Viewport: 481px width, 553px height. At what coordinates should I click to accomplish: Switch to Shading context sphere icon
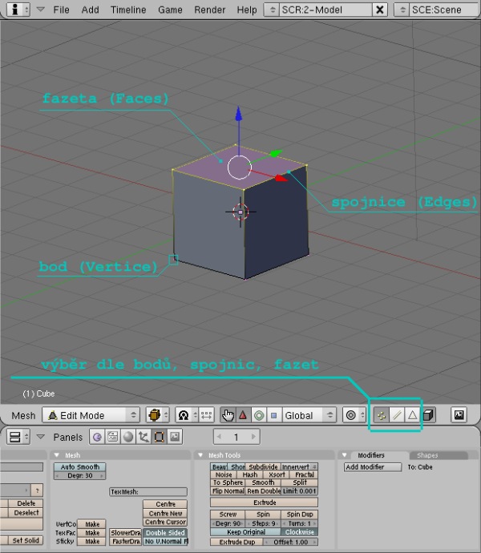[x=128, y=437]
